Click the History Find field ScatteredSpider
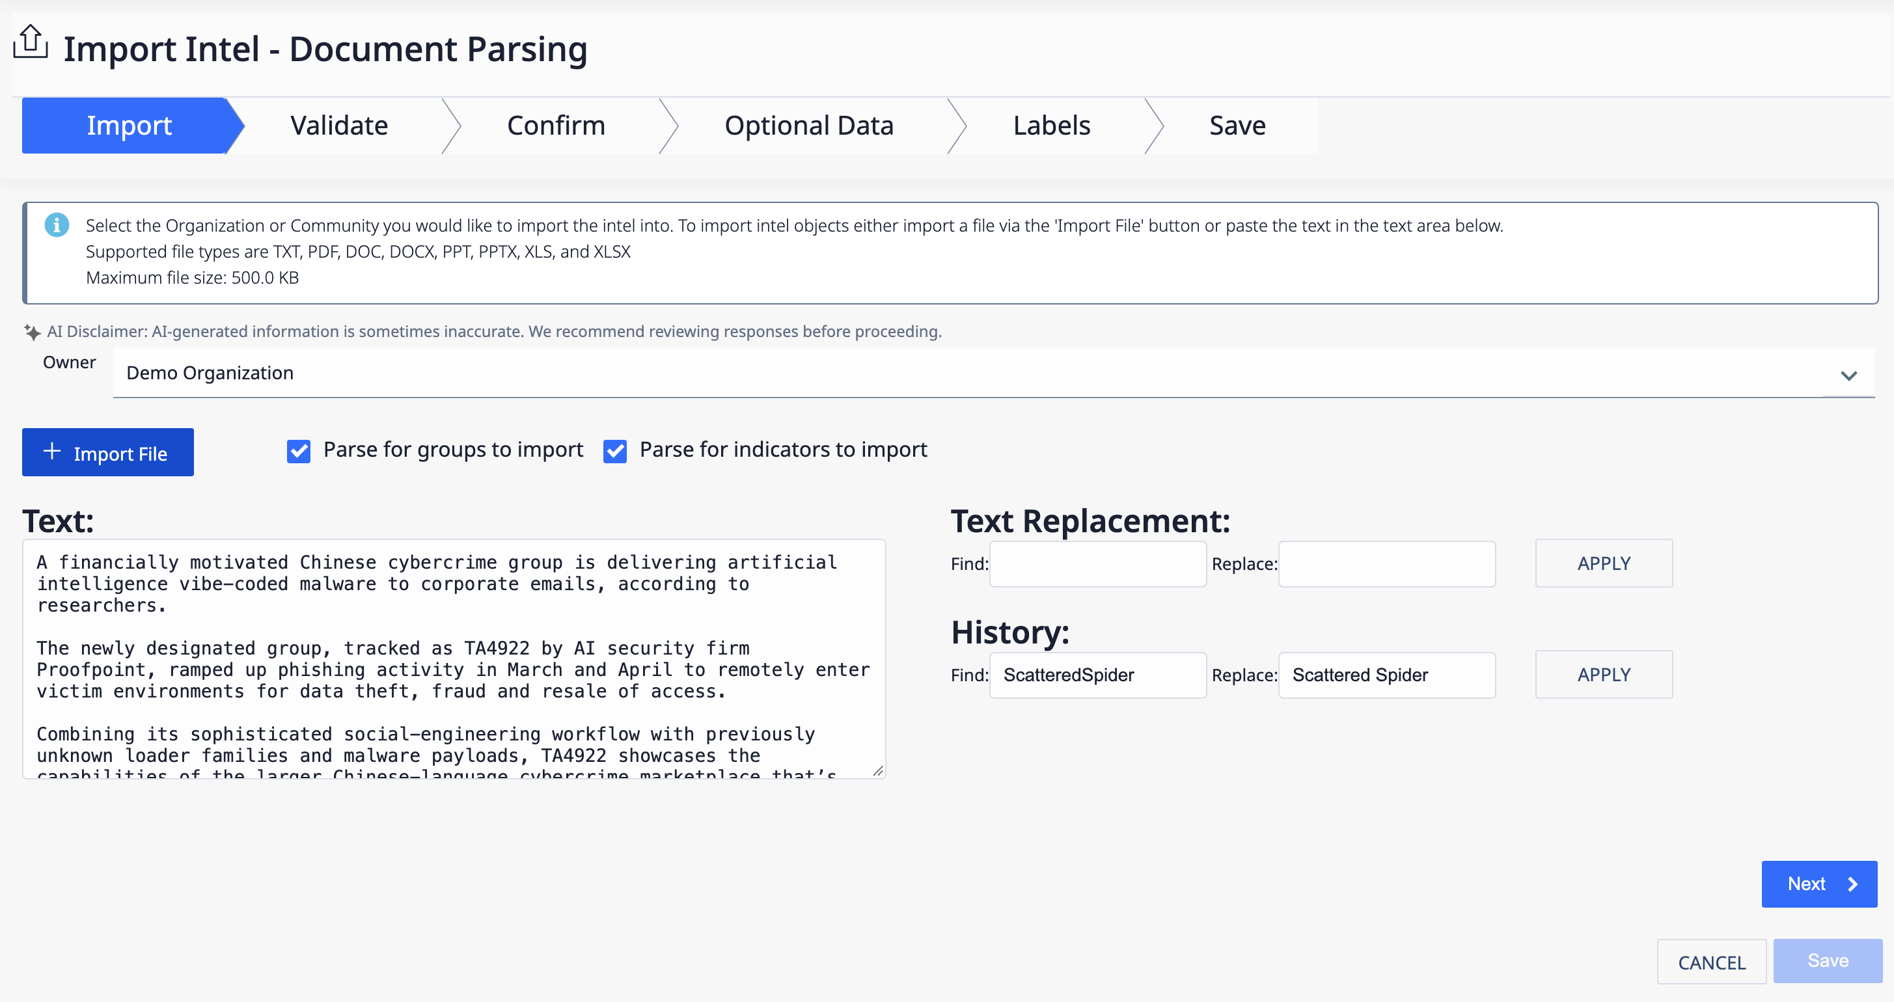1894x1002 pixels. click(x=1098, y=675)
